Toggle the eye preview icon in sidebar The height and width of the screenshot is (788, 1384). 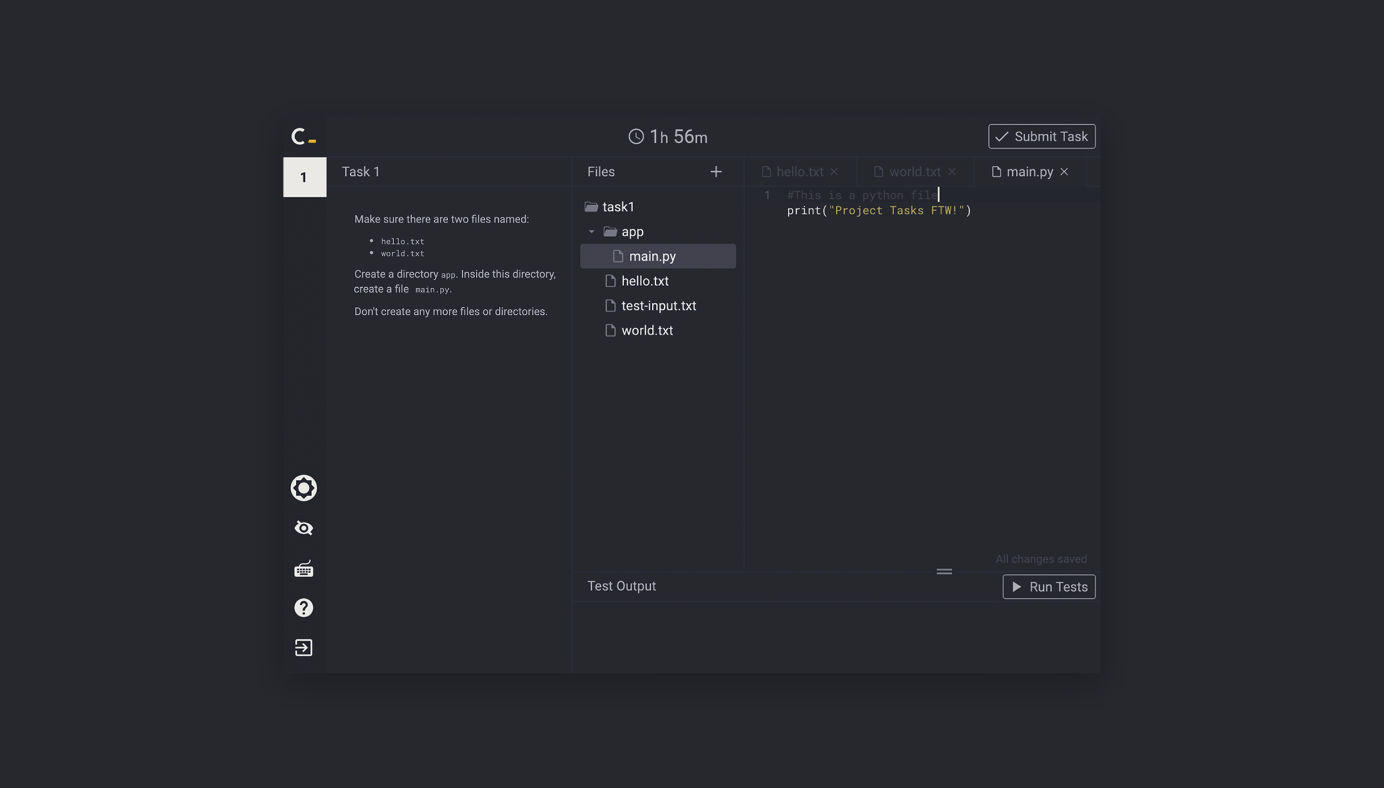(304, 528)
